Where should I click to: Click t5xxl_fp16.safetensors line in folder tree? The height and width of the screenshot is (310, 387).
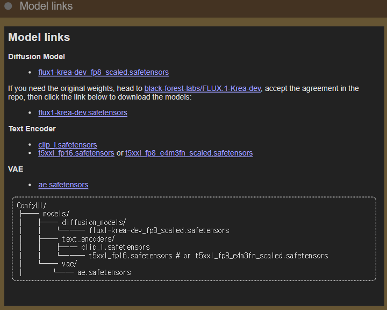click(x=209, y=256)
